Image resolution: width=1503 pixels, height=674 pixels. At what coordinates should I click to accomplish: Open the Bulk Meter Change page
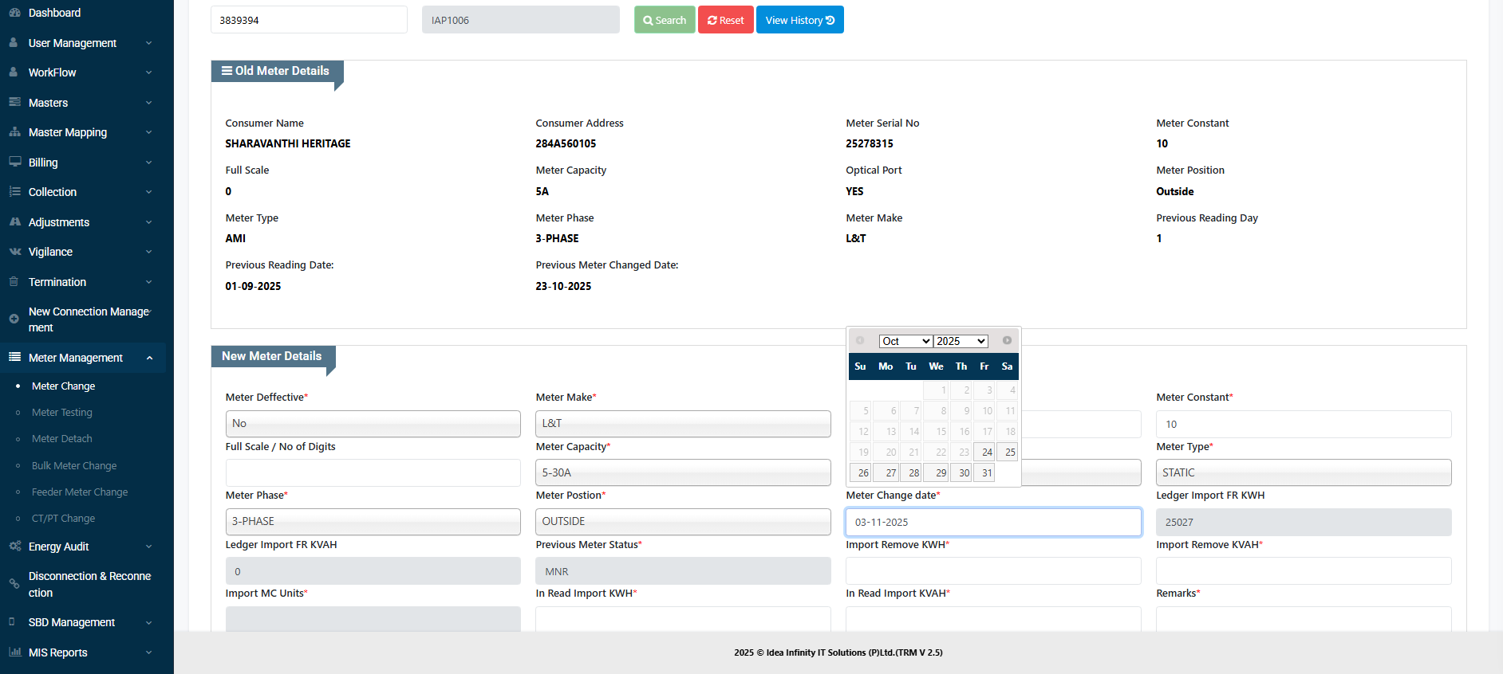tap(74, 466)
